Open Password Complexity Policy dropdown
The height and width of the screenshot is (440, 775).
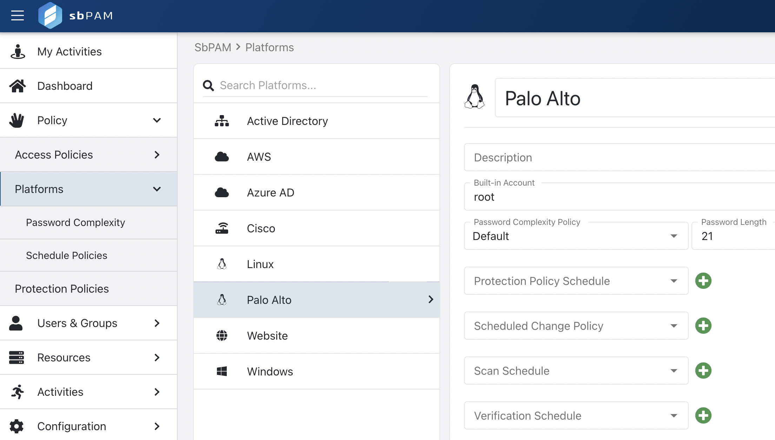(576, 236)
